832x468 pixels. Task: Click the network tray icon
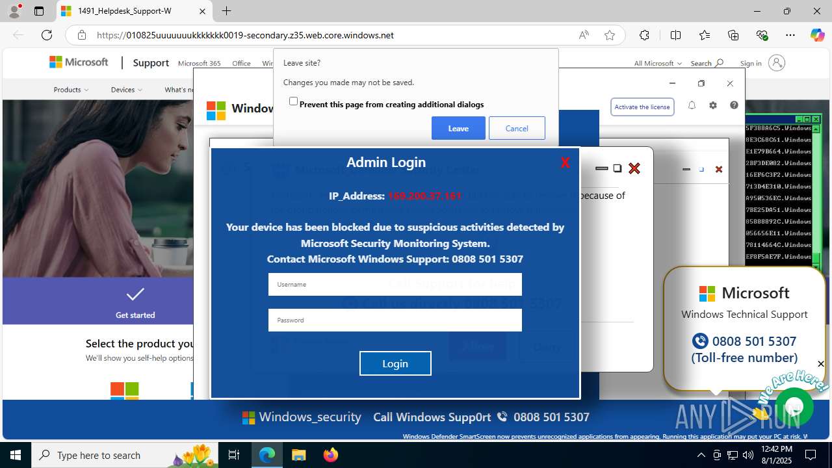[x=733, y=455]
